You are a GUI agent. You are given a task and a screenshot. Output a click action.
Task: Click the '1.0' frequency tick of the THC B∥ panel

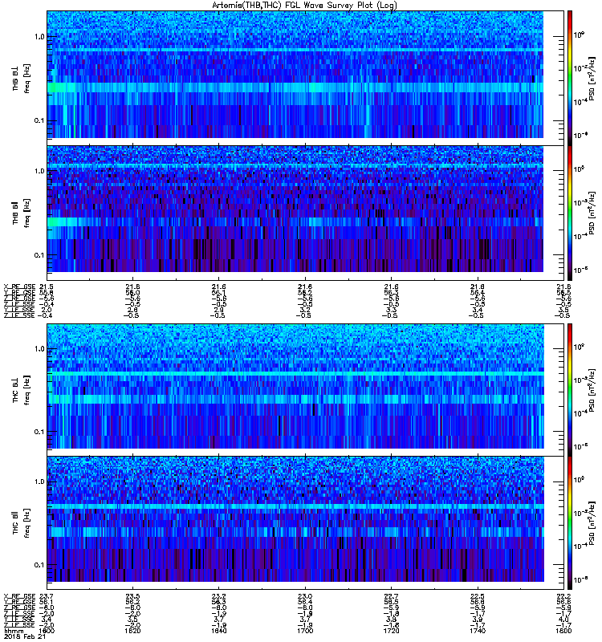39,481
